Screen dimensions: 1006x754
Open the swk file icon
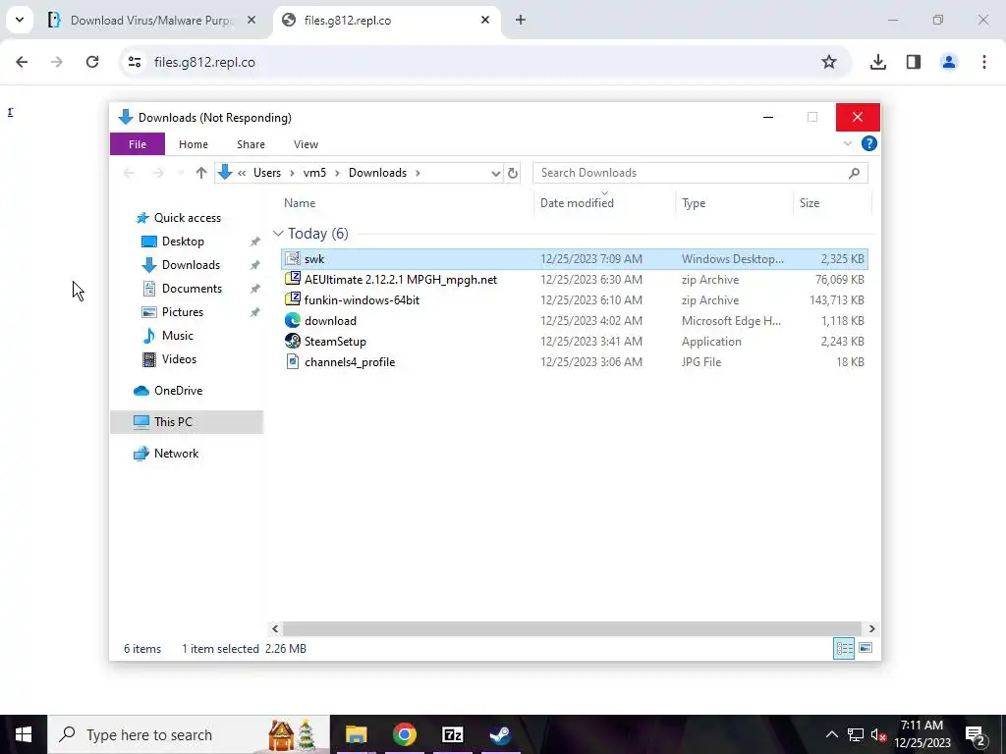tap(293, 259)
